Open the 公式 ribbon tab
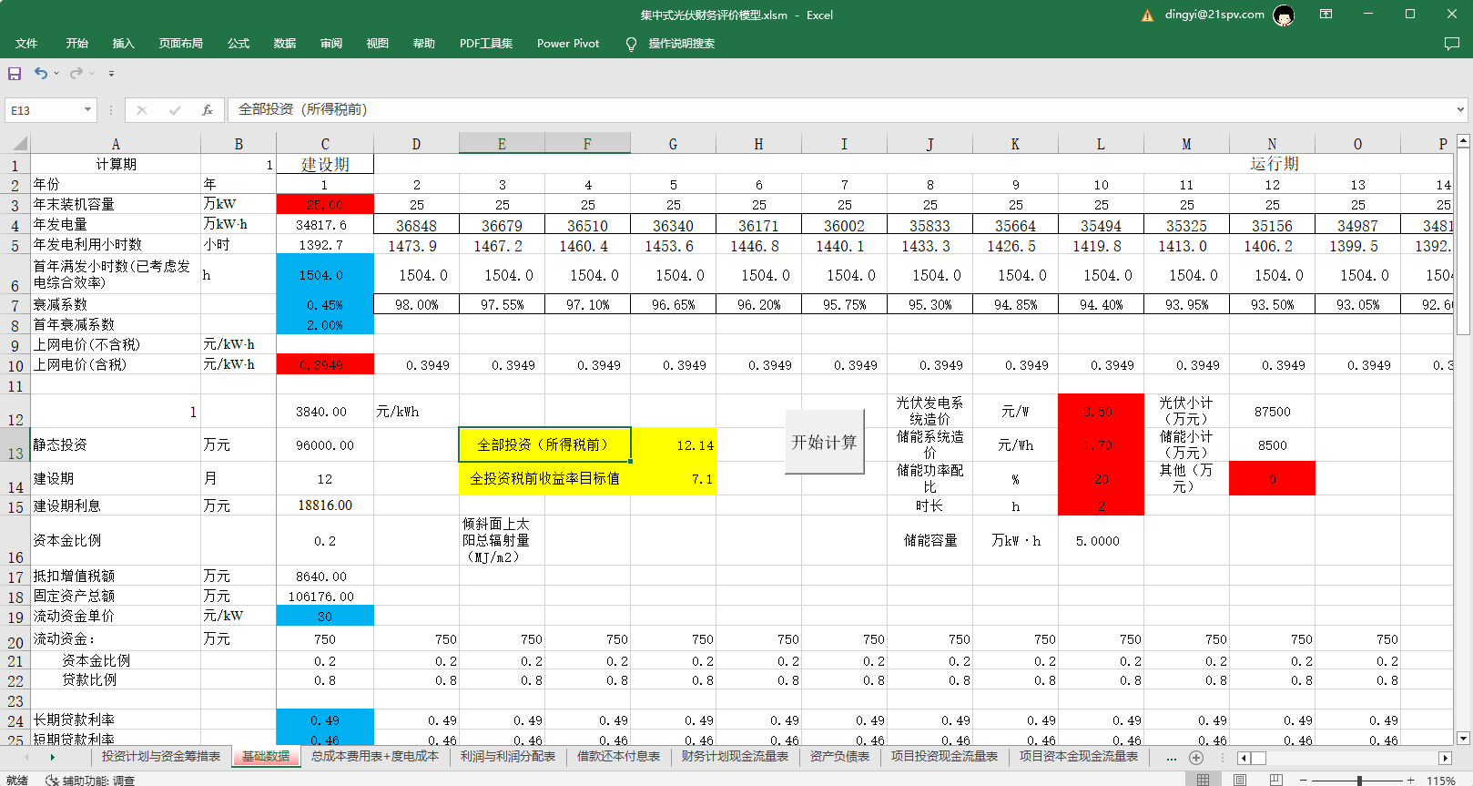Image resolution: width=1473 pixels, height=786 pixels. click(239, 44)
